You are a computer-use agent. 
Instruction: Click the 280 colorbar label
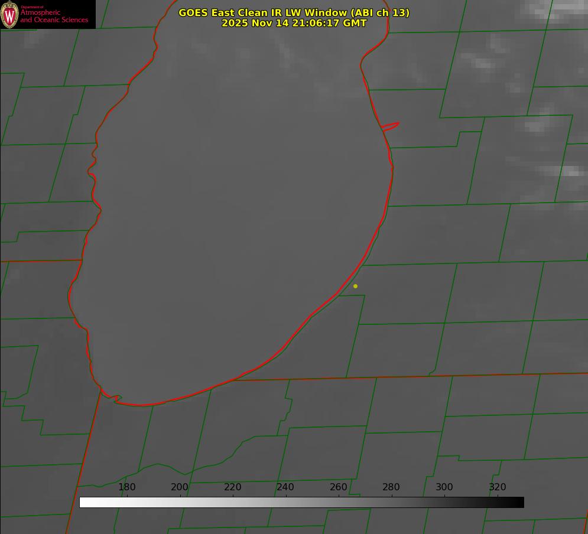[x=391, y=487]
